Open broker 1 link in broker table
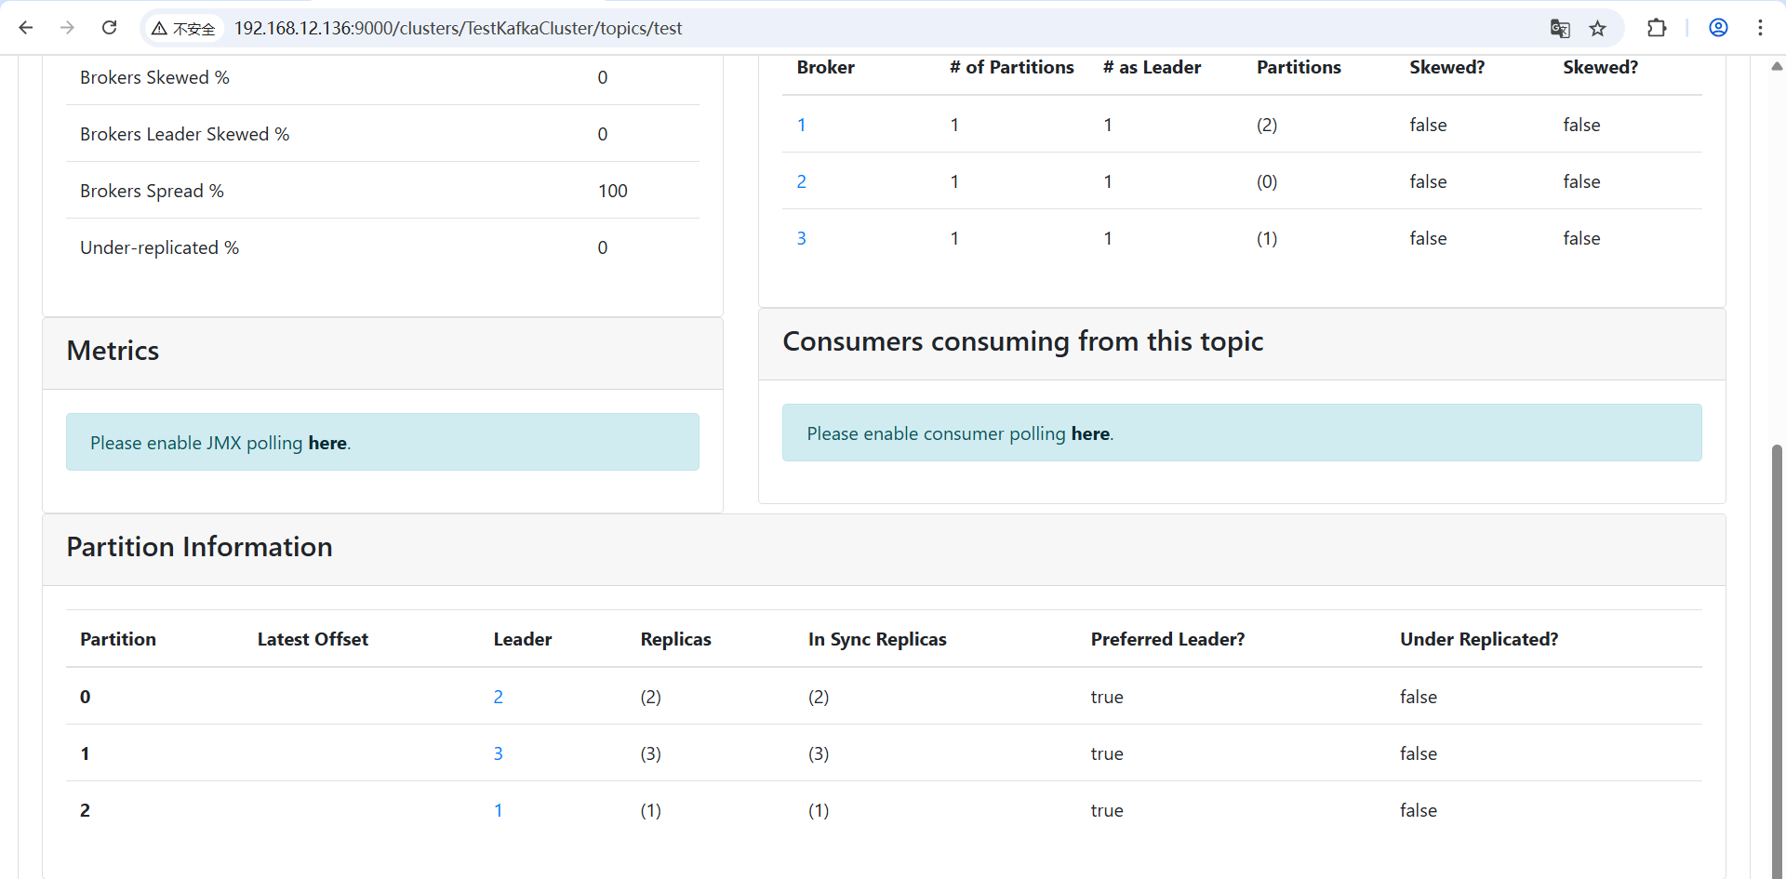The height and width of the screenshot is (879, 1786). (x=802, y=125)
